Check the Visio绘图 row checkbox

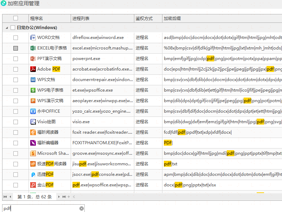[15, 122]
